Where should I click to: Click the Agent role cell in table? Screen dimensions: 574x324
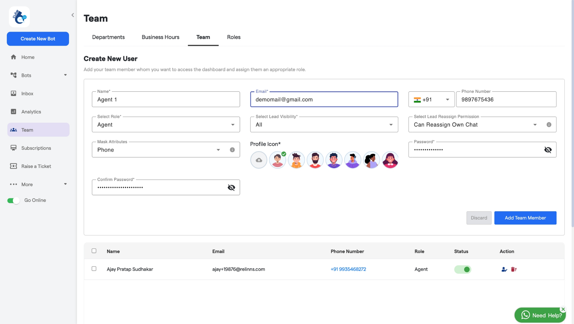[x=421, y=269]
